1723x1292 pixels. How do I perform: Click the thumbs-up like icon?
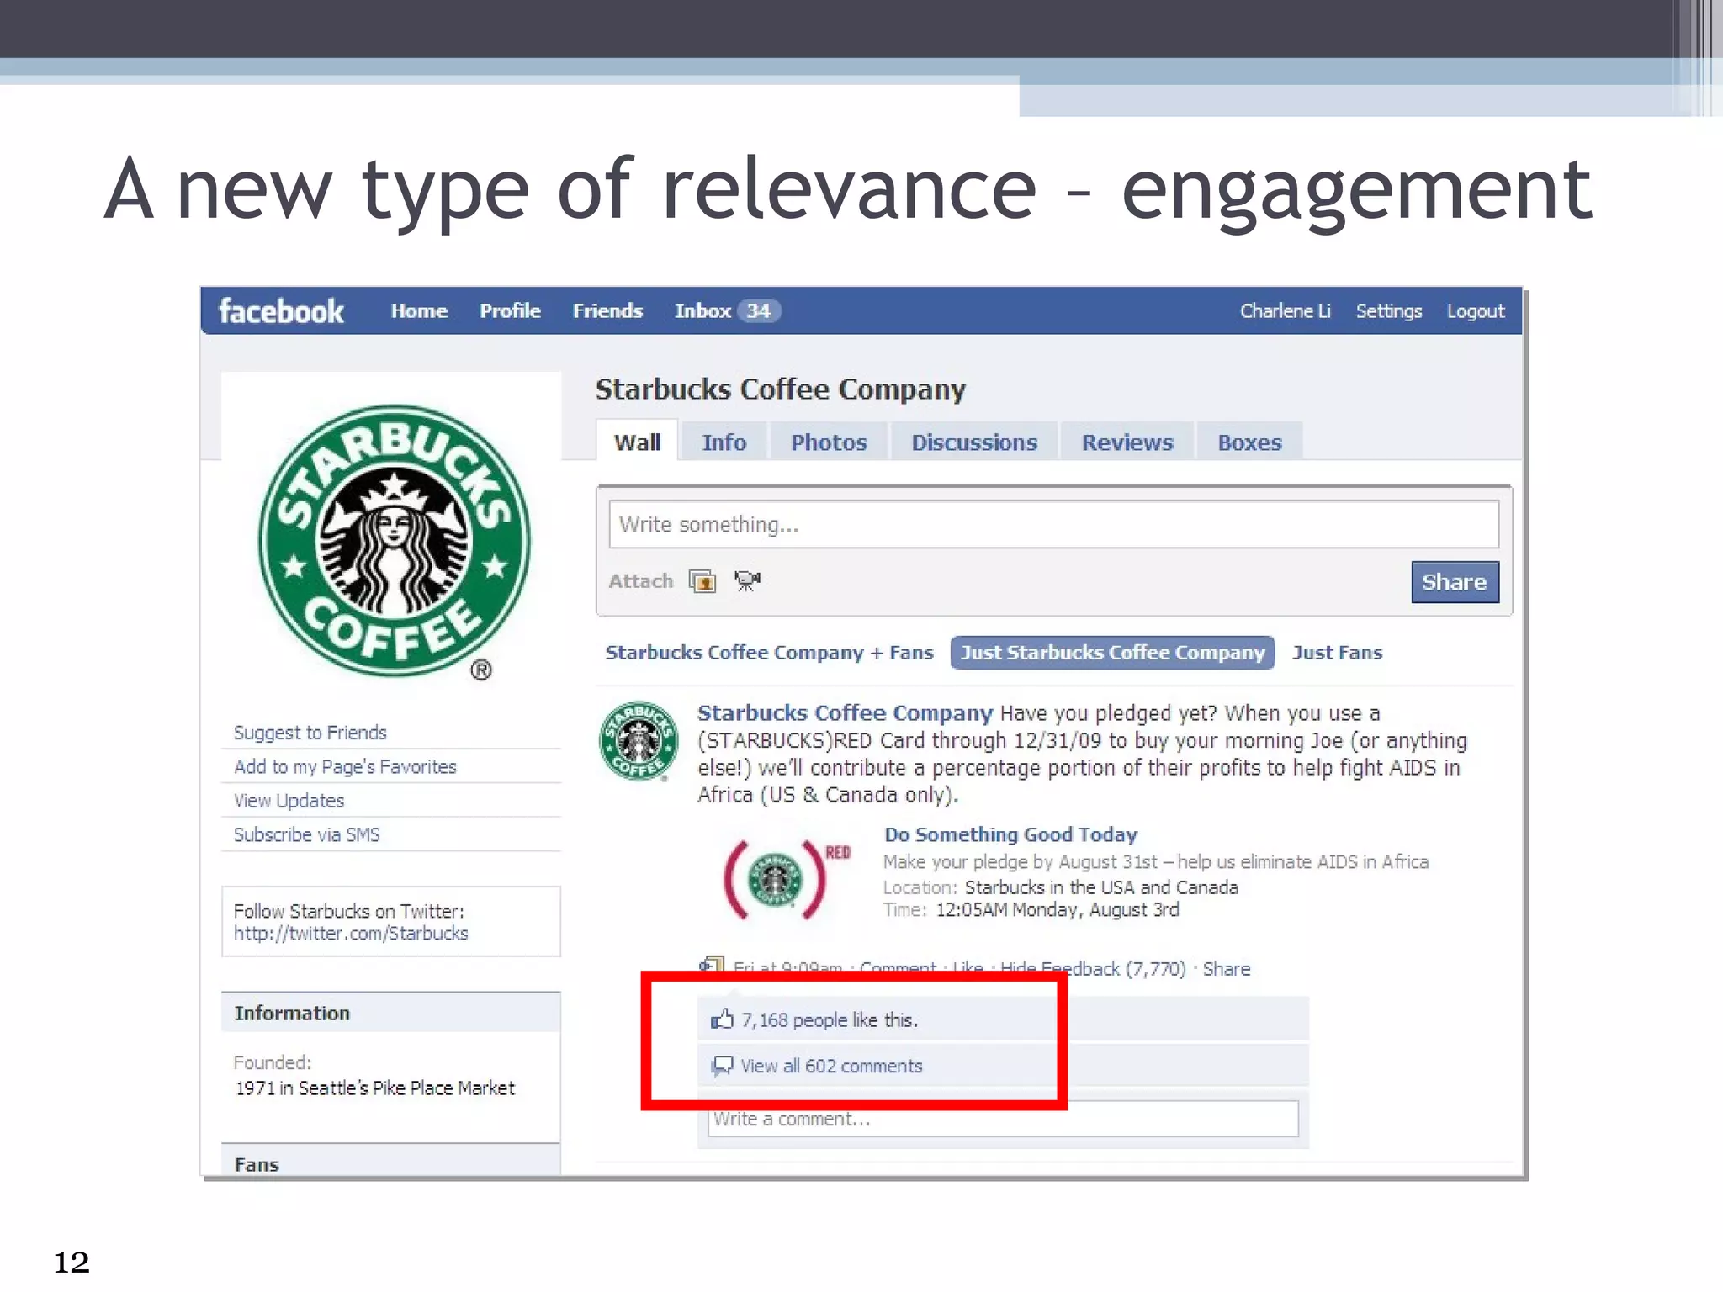[722, 1019]
